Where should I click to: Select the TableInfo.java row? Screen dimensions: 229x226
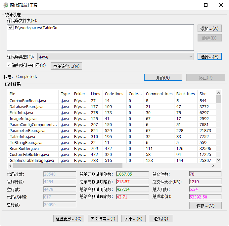coord(112,137)
